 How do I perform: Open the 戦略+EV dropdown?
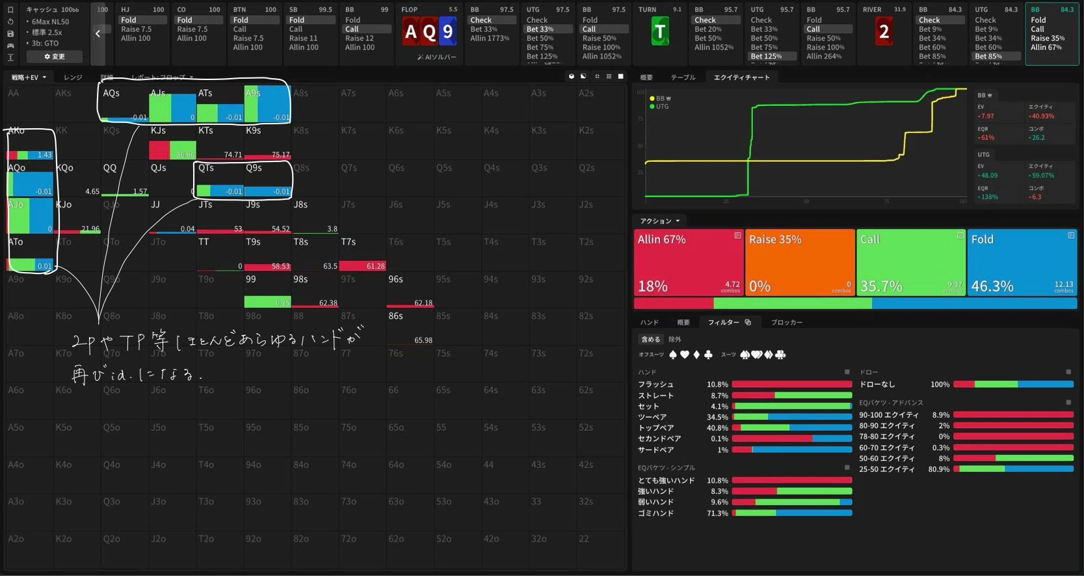[29, 77]
